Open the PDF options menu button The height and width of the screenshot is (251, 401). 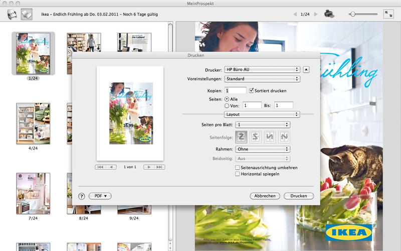click(100, 196)
